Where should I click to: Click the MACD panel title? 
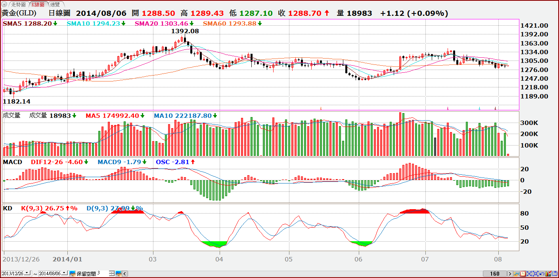click(x=13, y=162)
